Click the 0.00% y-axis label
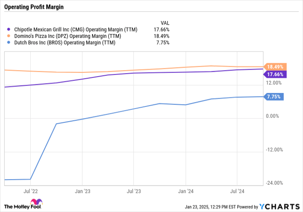303x212 pixels. (x=272, y=116)
